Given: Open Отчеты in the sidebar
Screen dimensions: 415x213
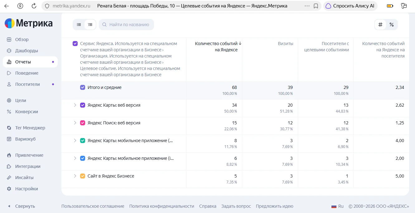Looking at the screenshot, I should pos(30,62).
